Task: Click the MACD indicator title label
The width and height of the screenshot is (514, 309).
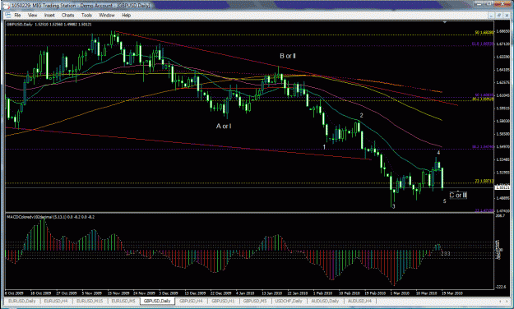Action: pos(50,217)
